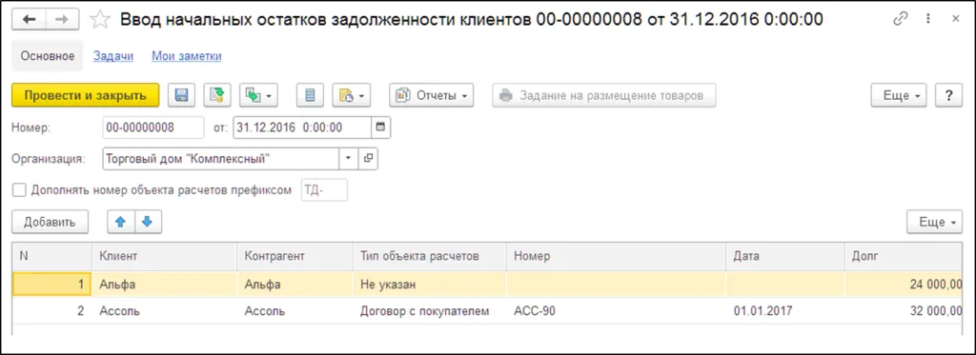Select client cell Альфа in row 1
976x355 pixels.
[164, 285]
